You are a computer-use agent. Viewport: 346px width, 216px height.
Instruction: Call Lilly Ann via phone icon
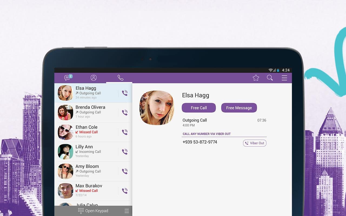pos(125,152)
